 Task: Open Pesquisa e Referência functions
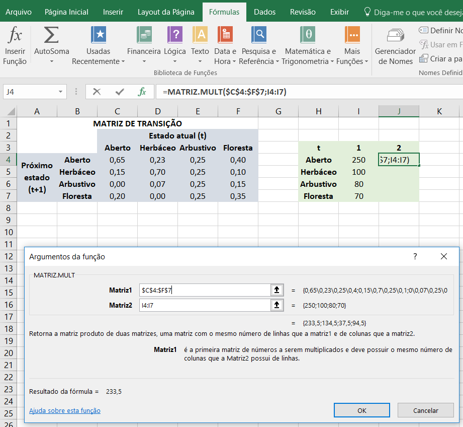pos(259,36)
